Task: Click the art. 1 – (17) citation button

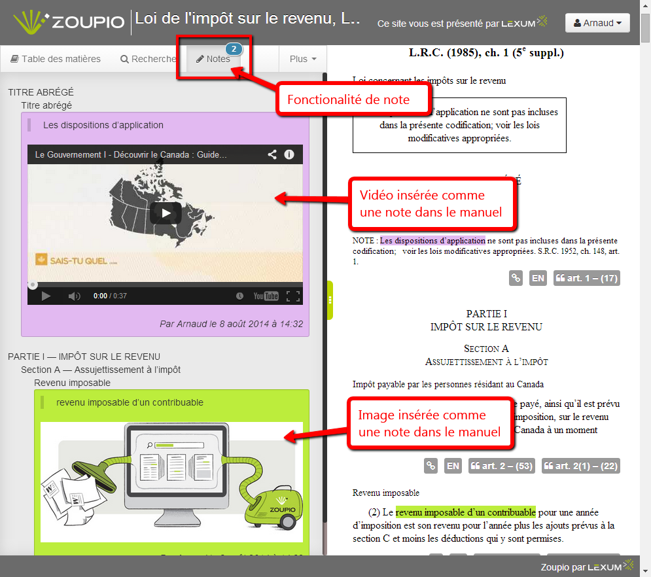Action: tap(586, 278)
